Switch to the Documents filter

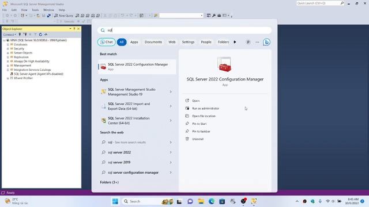tap(153, 42)
